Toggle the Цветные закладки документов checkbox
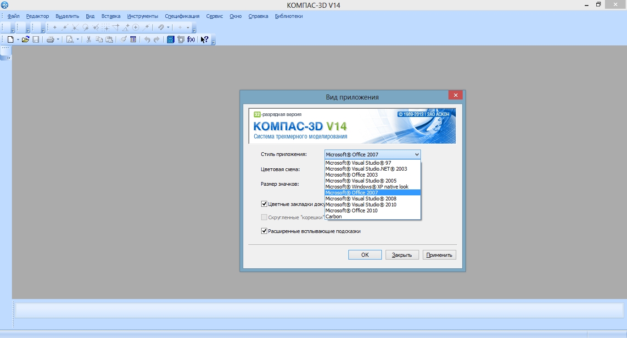Screen dimensions: 627x338 pyautogui.click(x=264, y=204)
